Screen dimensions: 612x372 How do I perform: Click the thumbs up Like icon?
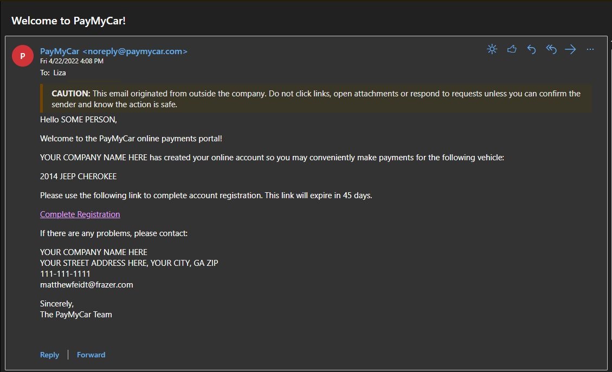click(x=512, y=49)
